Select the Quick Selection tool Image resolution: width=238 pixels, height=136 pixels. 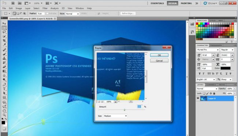tap(4, 36)
